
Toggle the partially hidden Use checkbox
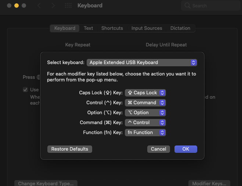tap(25, 90)
